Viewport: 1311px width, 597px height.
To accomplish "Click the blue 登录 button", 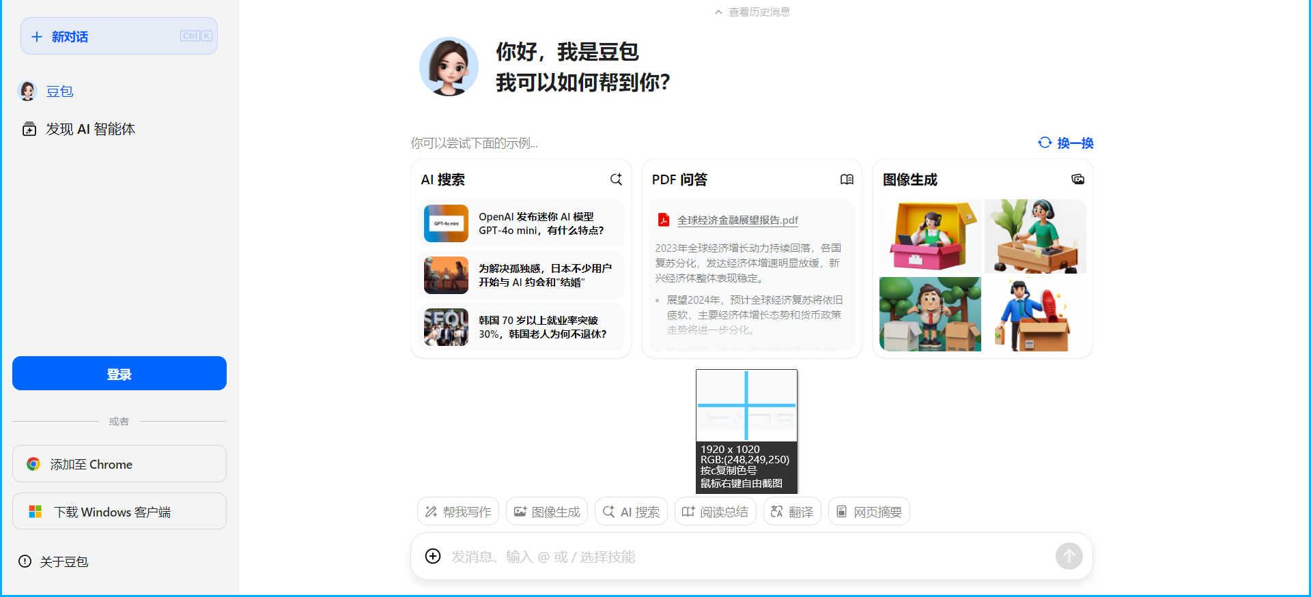I will click(x=119, y=373).
